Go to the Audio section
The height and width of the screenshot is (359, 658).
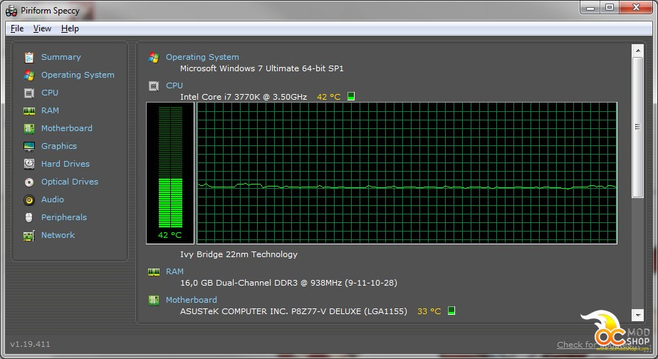[53, 199]
